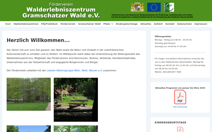212x132 pixels.
Task: Click the funding notice text under the logos
Action: 152,16
